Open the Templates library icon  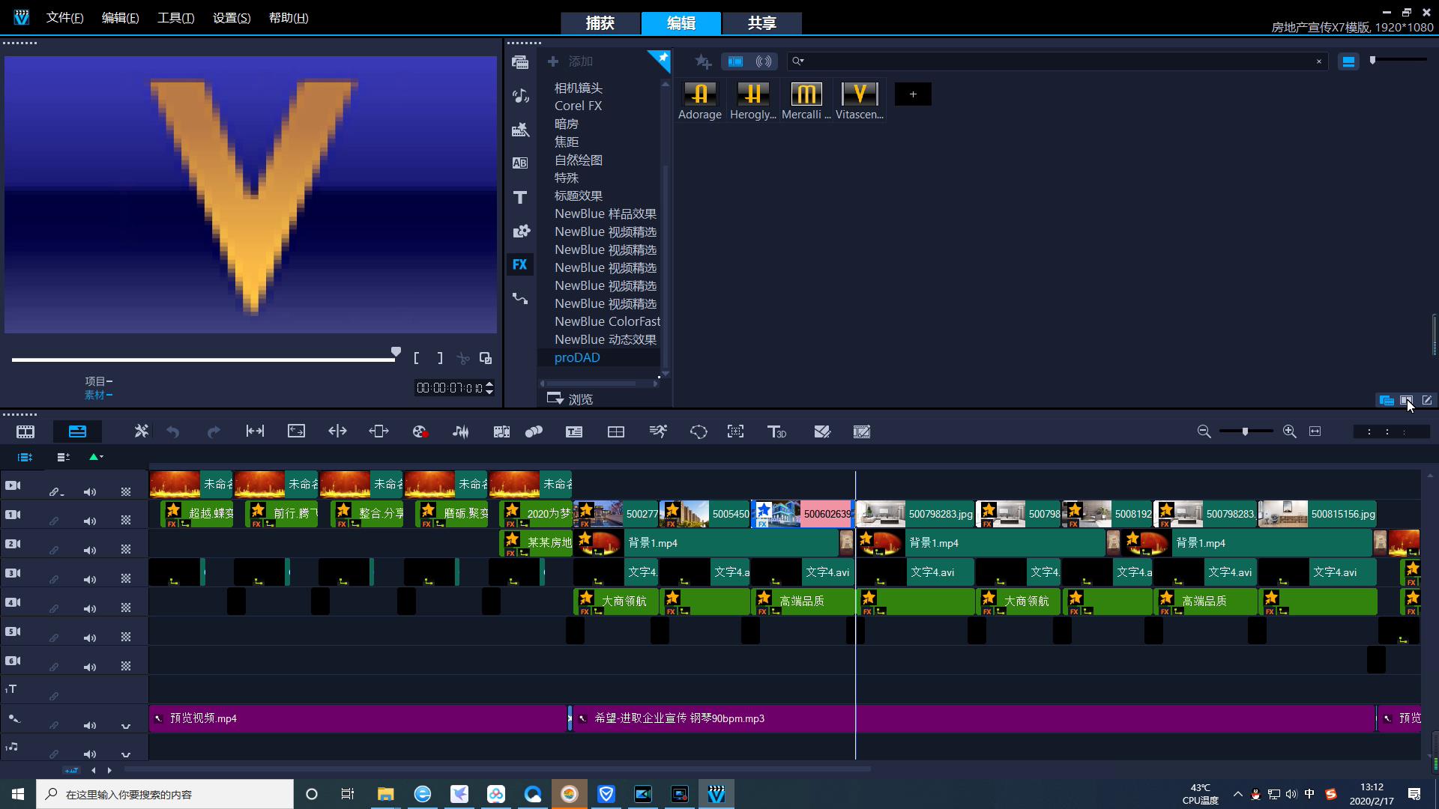[520, 130]
